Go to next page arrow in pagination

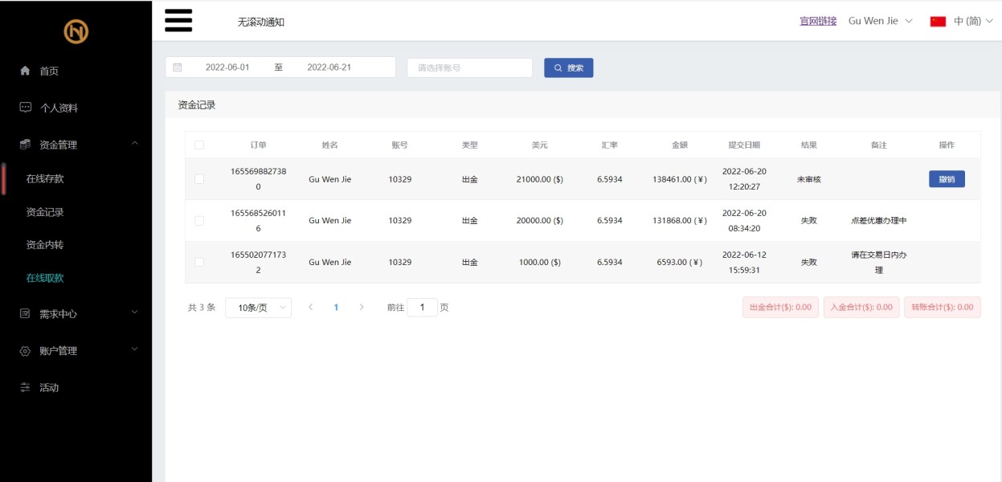(362, 307)
